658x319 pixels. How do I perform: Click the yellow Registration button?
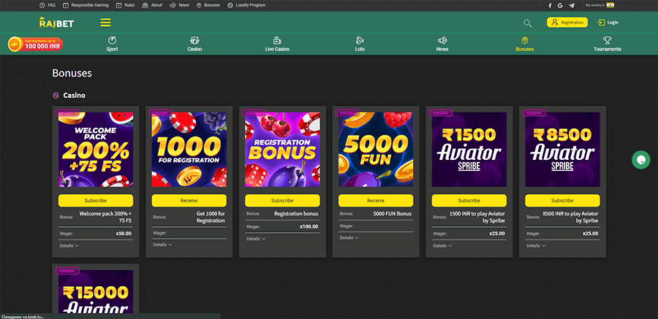tap(567, 23)
